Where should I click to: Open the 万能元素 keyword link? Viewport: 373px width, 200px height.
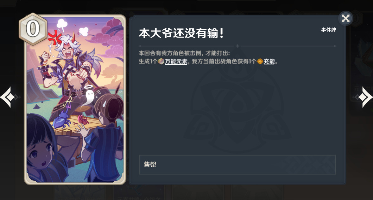point(176,62)
